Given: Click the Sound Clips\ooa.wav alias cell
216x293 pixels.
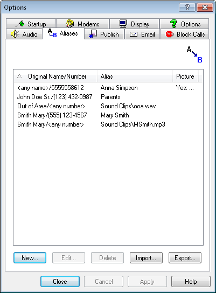Looking at the screenshot, I should [128, 106].
